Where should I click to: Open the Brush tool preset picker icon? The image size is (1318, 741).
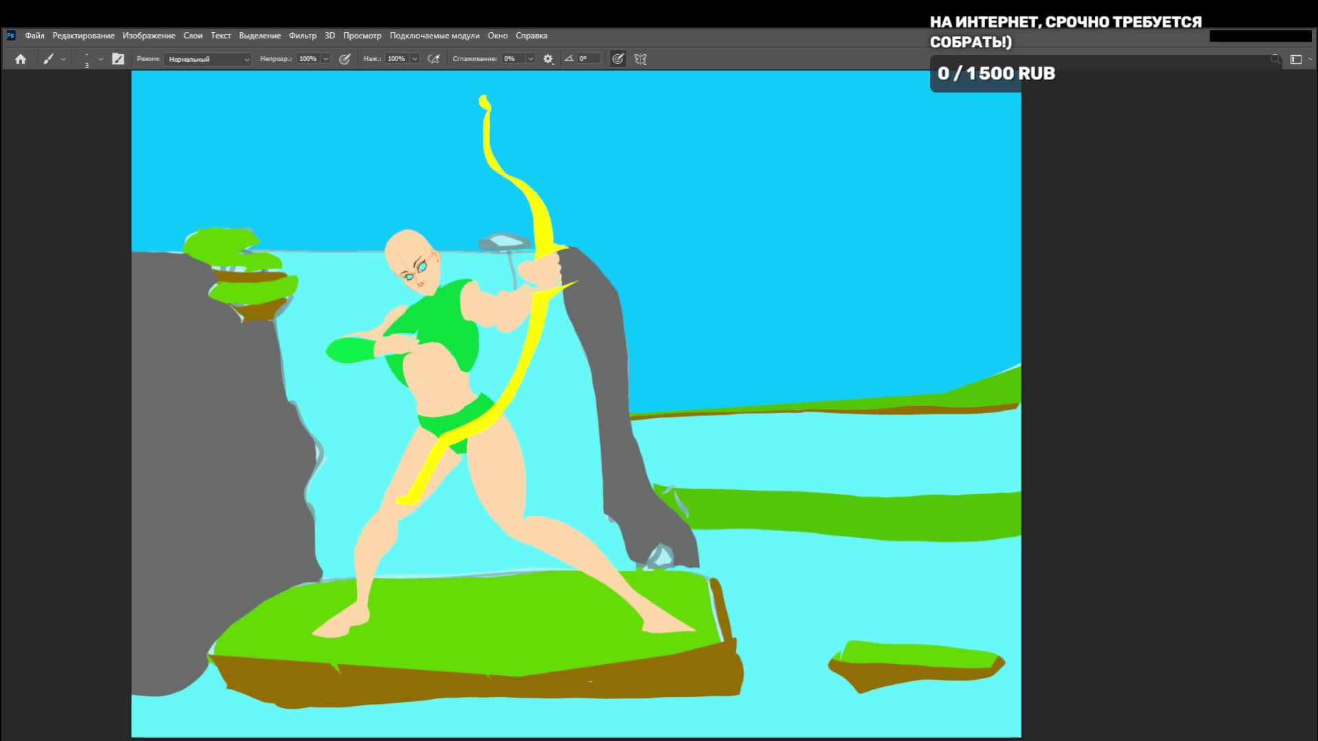[48, 59]
